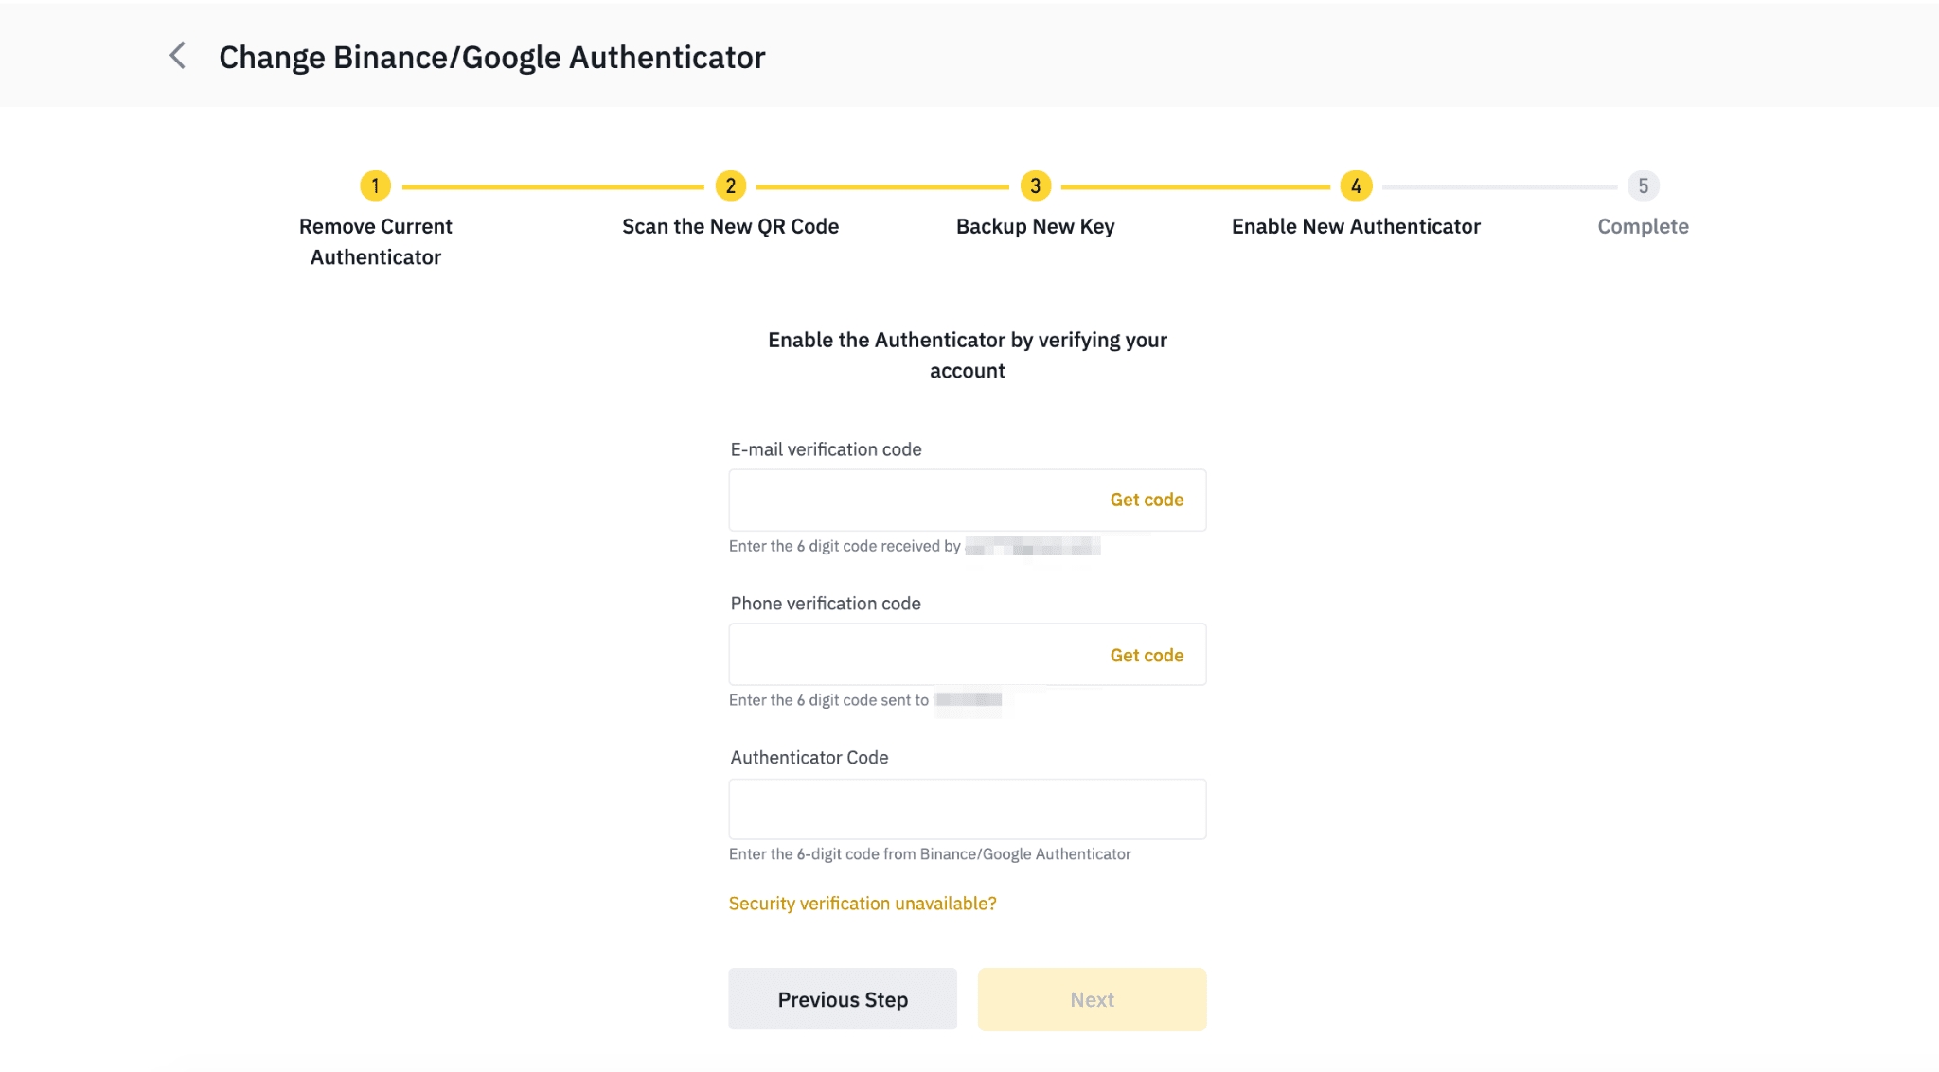Click step 3 circle in progress bar
Screen dimensions: 1939x1072
click(1035, 185)
